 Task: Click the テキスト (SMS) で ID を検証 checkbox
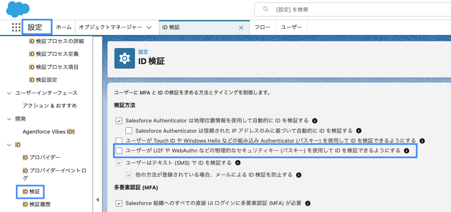[x=119, y=163]
